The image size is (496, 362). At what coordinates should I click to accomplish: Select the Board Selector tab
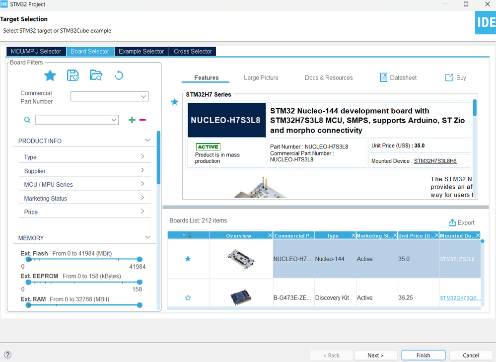point(90,51)
